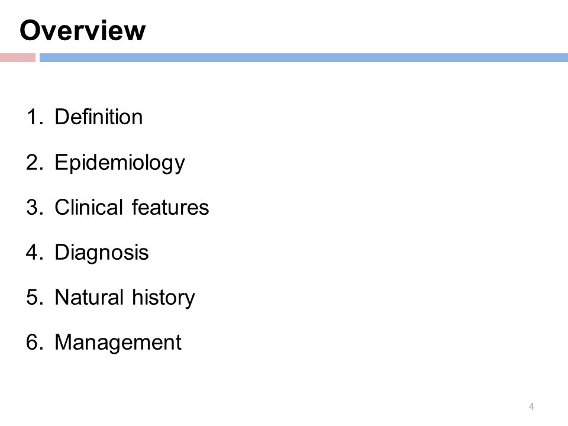The width and height of the screenshot is (568, 426).
Task: Click the slide page number 4
Action: tap(531, 406)
